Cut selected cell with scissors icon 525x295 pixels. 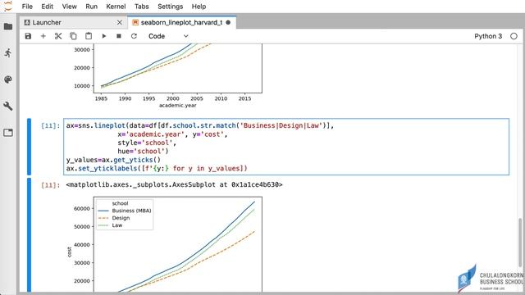coord(58,36)
